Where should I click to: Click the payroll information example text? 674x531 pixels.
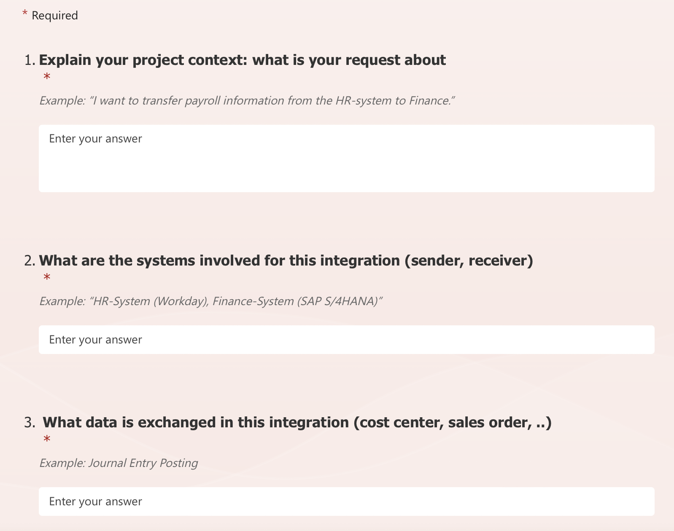click(x=247, y=101)
